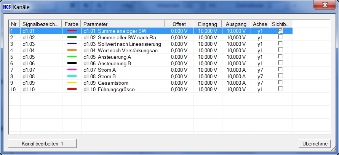Screen dimensions: 339x155
Task: Select parameter 'd1.10 Führungsgrösse'
Action: point(109,90)
